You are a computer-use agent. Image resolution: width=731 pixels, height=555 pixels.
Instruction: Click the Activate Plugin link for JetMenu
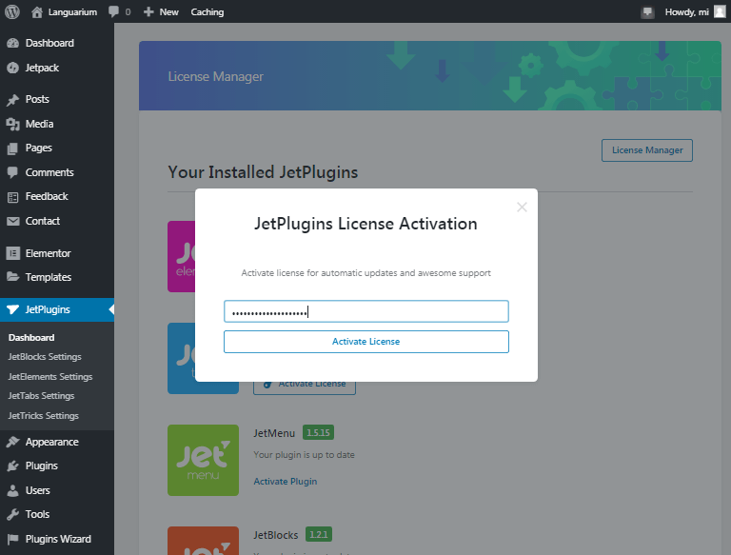point(286,482)
